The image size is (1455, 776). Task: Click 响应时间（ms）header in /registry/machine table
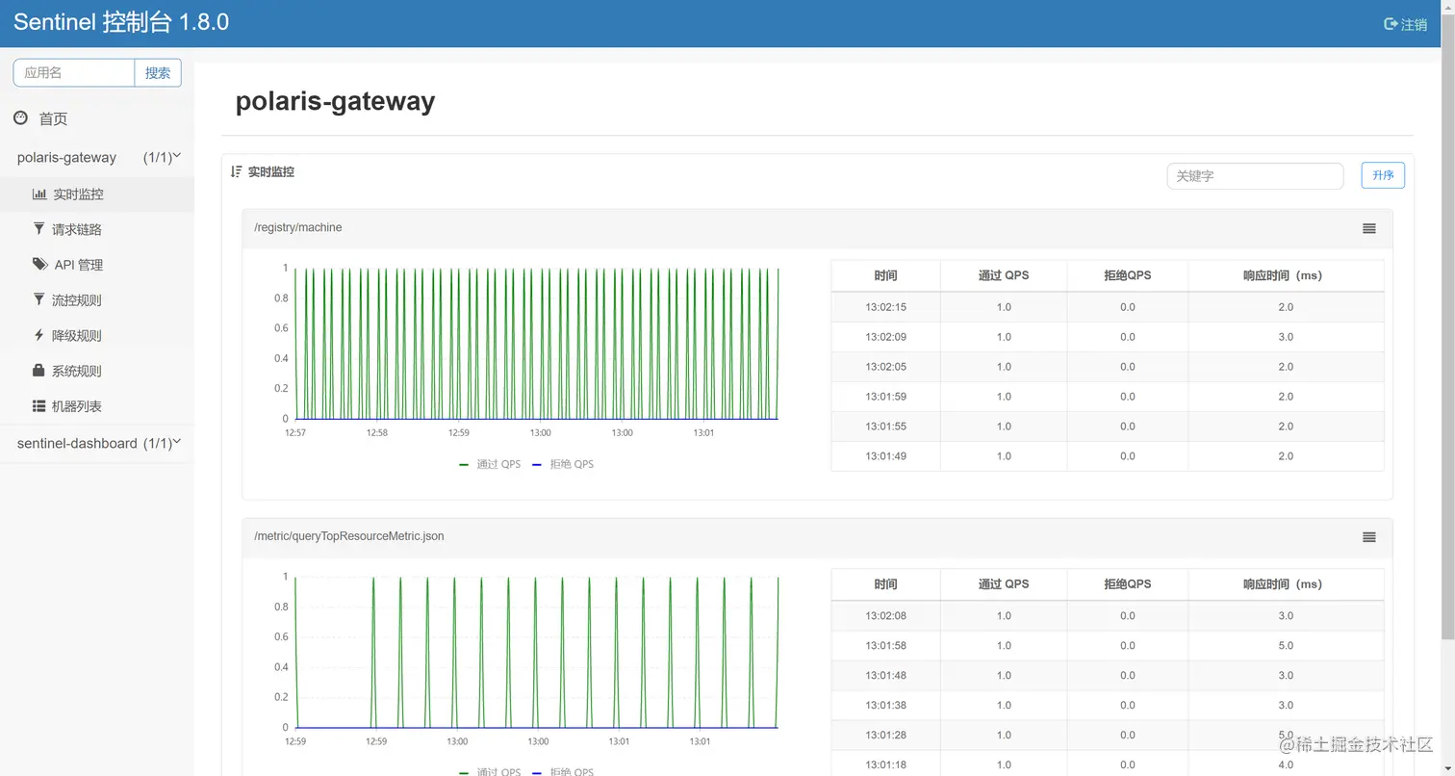[1286, 275]
